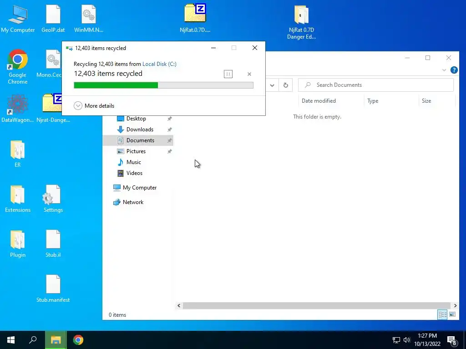Image resolution: width=466 pixels, height=349 pixels.
Task: Launch Google Chrome desktop shortcut
Action: 18,67
